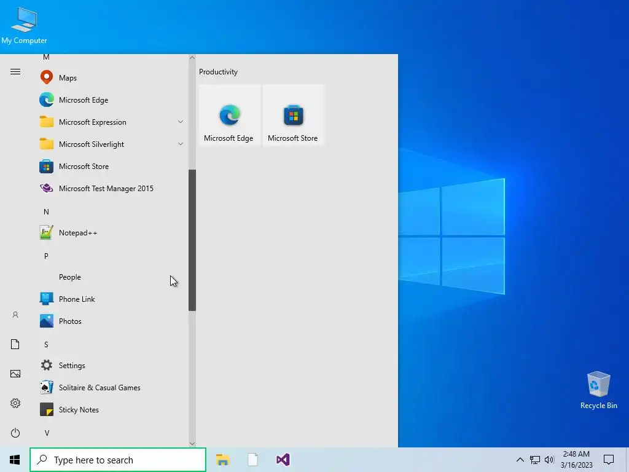Select the Recycle Bin desktop icon
The height and width of the screenshot is (472, 629).
click(x=598, y=390)
